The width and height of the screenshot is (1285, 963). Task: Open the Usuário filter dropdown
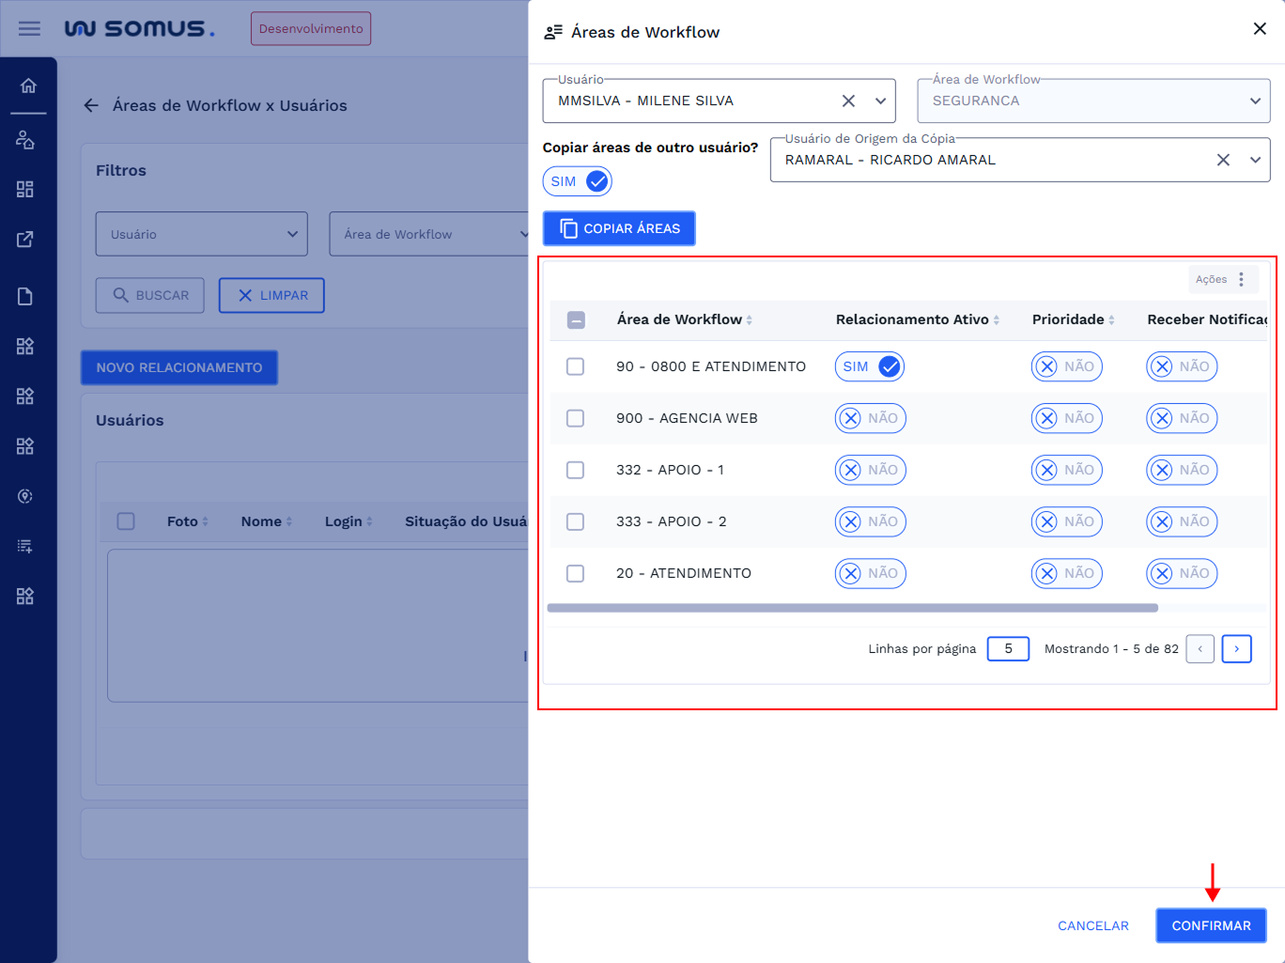coord(201,234)
